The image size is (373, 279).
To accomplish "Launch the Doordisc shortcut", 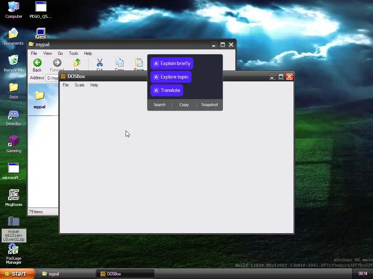I will tap(13, 117).
